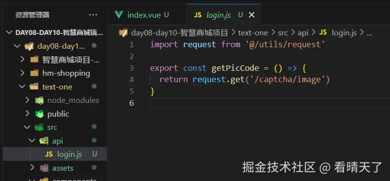Click the modified dot on the src row

(94, 127)
